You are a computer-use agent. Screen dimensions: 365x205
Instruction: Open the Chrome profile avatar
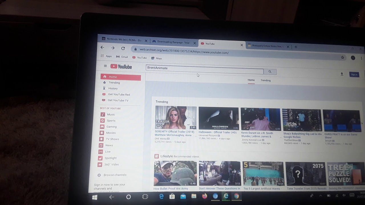tap(353, 58)
